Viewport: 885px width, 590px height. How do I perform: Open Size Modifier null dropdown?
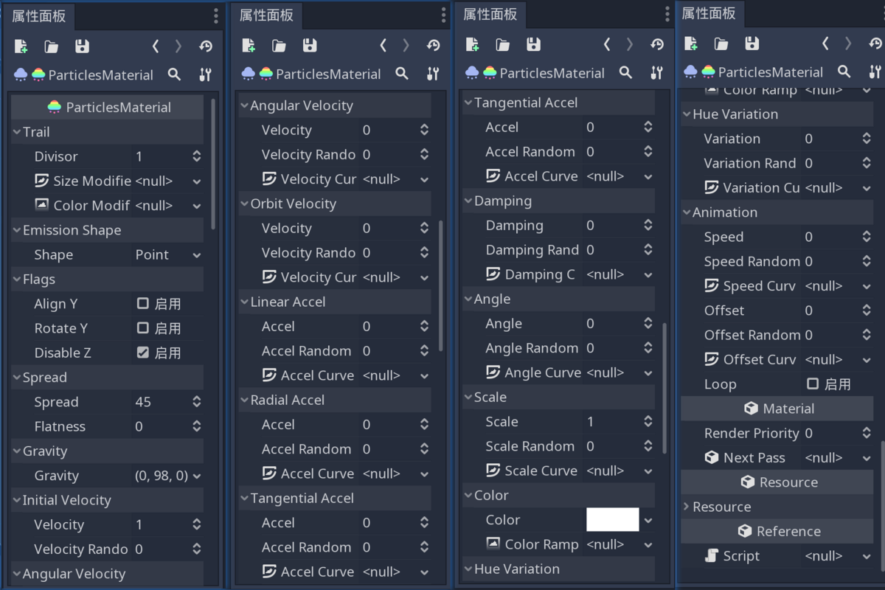[168, 181]
